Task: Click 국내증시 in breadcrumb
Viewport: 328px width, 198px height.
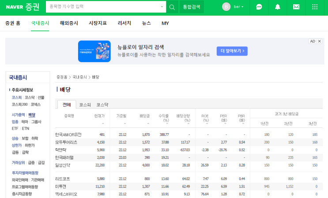Action: [79, 77]
